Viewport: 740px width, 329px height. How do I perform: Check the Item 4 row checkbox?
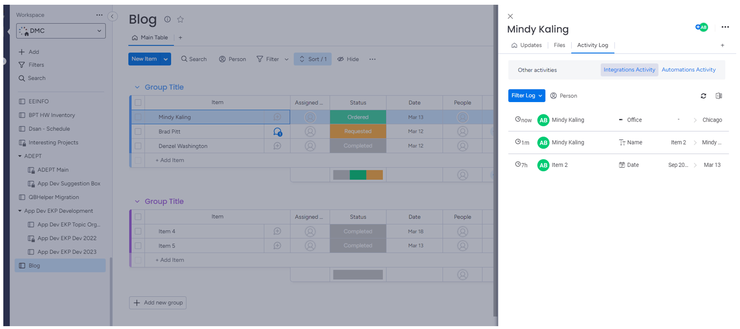click(x=138, y=231)
